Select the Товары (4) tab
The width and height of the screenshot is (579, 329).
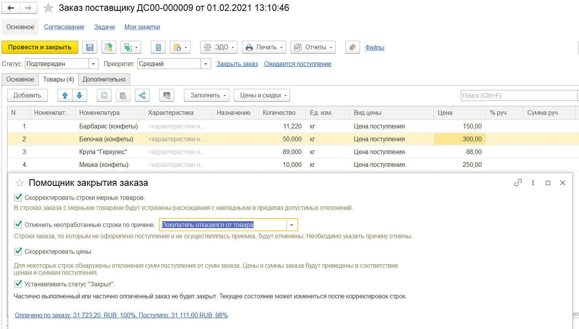58,79
